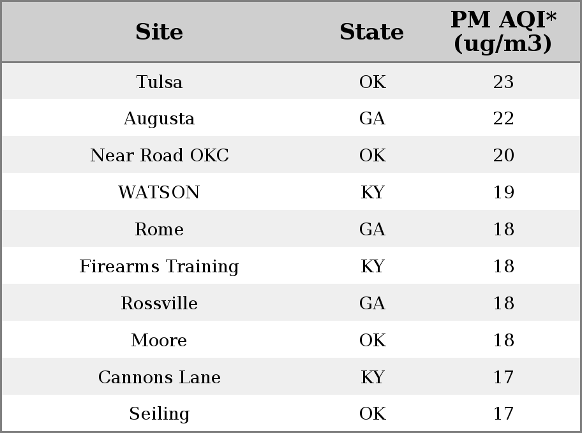Screen dimensions: 582x433
Task: Click the AQI value 19
Action: (504, 192)
